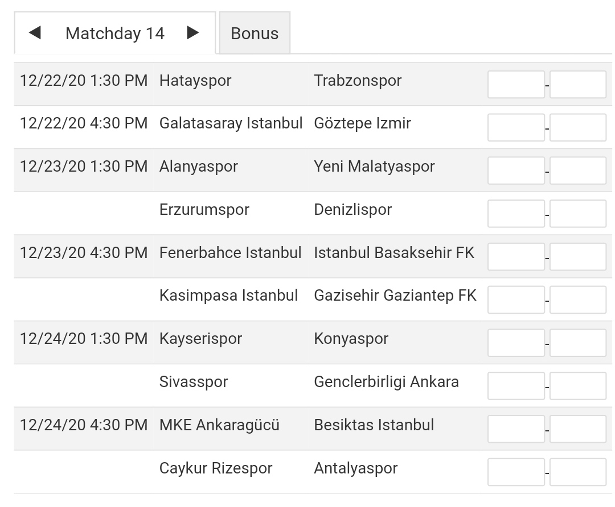
Task: Click Istanbul Basaksehir FK away score input
Action: click(577, 257)
